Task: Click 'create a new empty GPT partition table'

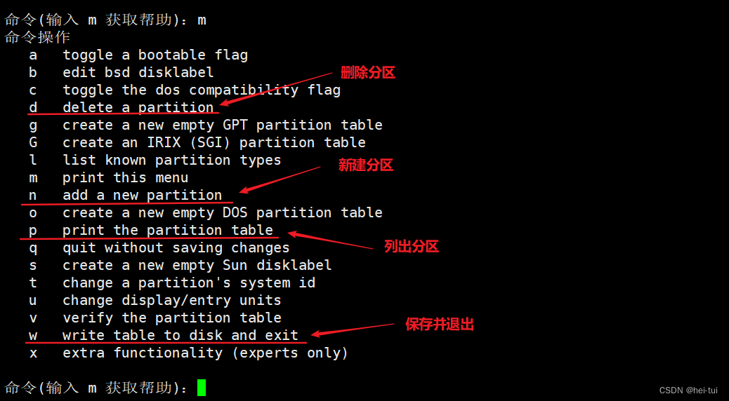Action: [206, 125]
